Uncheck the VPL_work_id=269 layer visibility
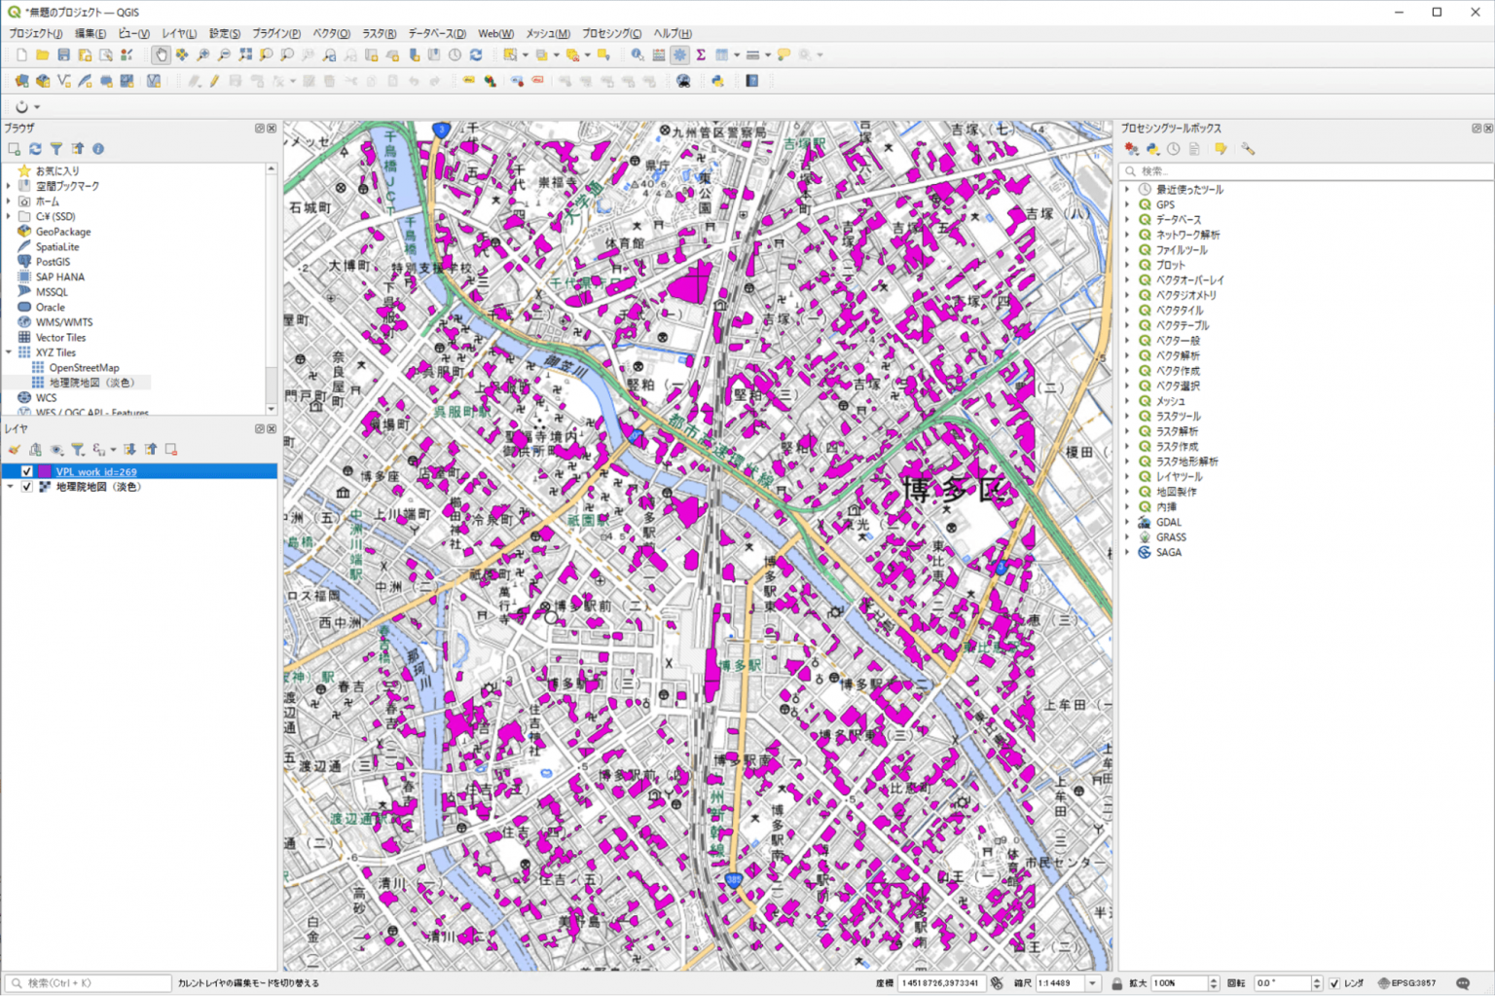 pos(27,472)
